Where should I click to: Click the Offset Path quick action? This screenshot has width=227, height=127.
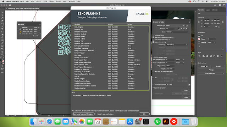tap(204, 66)
